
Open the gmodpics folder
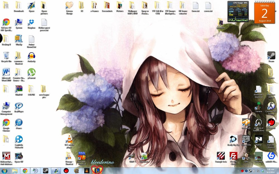point(221,23)
